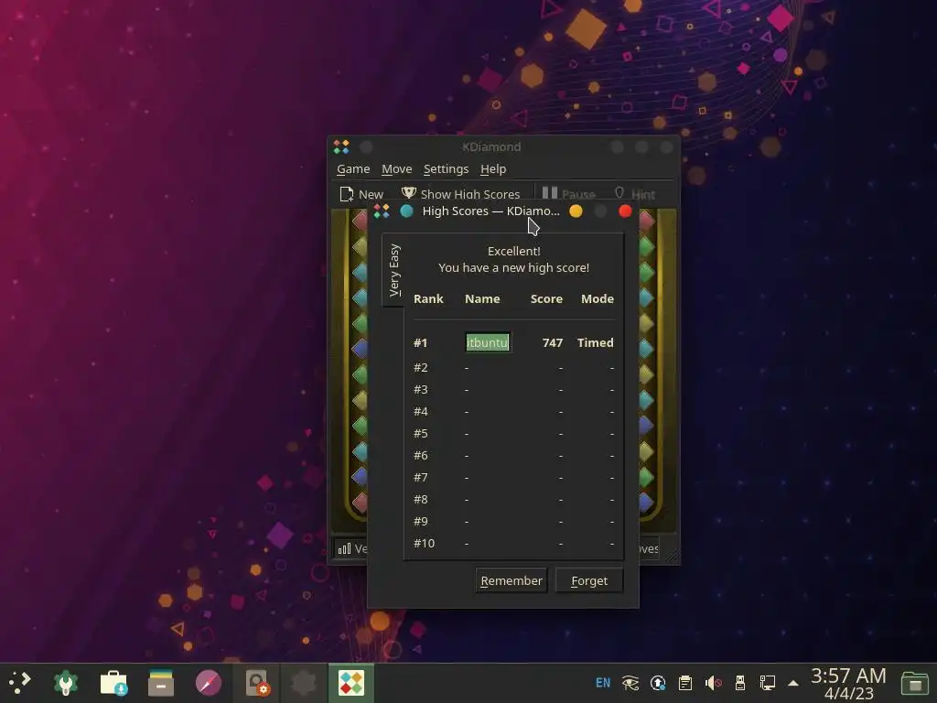Click the #5 rank row label
The height and width of the screenshot is (703, 937).
[421, 433]
